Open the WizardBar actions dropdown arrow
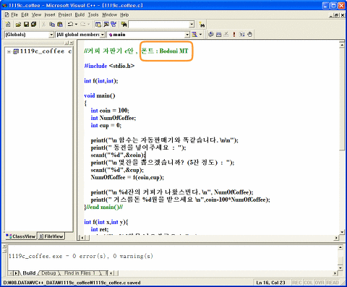Viewport: 347px width, 287px height. [x=200, y=35]
